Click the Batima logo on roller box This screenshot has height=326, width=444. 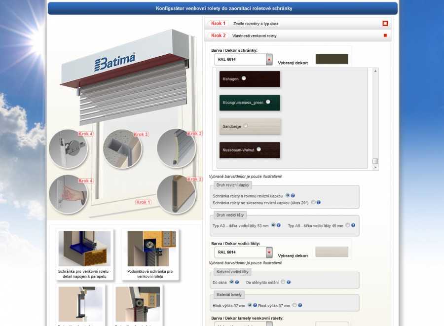click(114, 63)
